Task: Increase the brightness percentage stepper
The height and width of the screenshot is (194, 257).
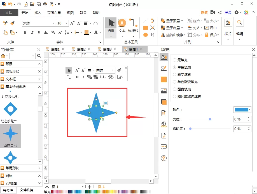Action: click(x=249, y=118)
